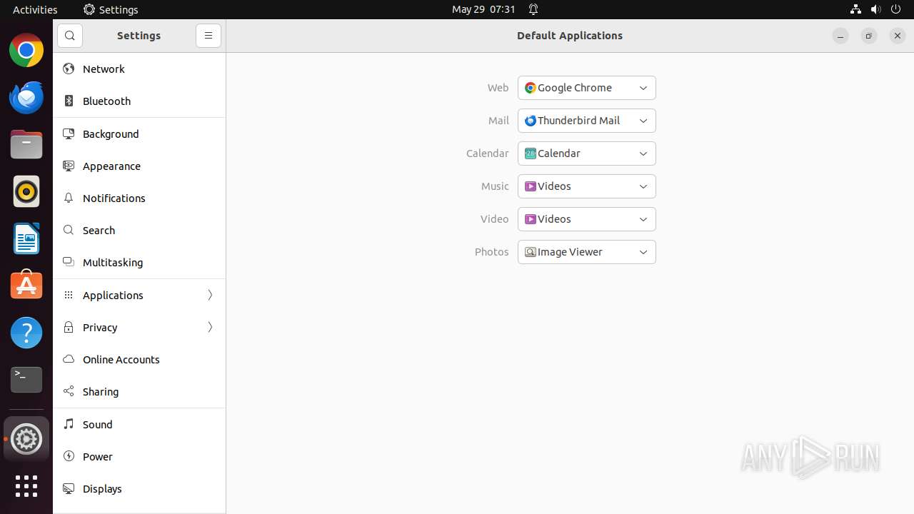Expand the Privacy submenu chevron

[x=210, y=328]
